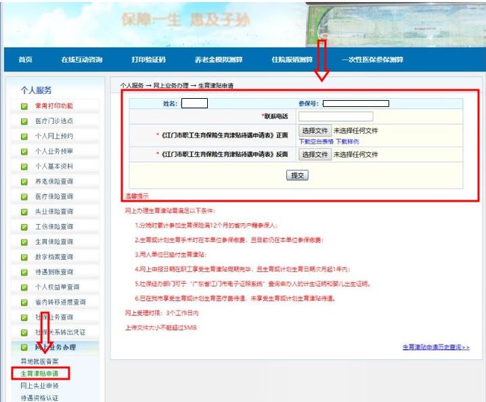The image size is (486, 402).
Task: Click green icon beside 社保业务查询
Action: (24, 318)
